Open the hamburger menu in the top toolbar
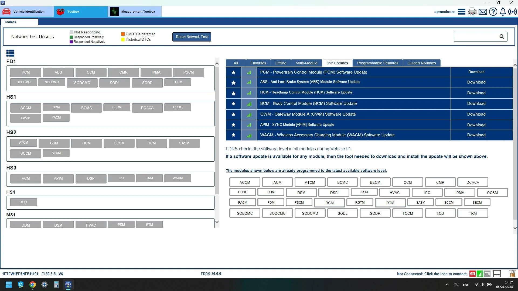This screenshot has height=291, width=518. pos(461,12)
